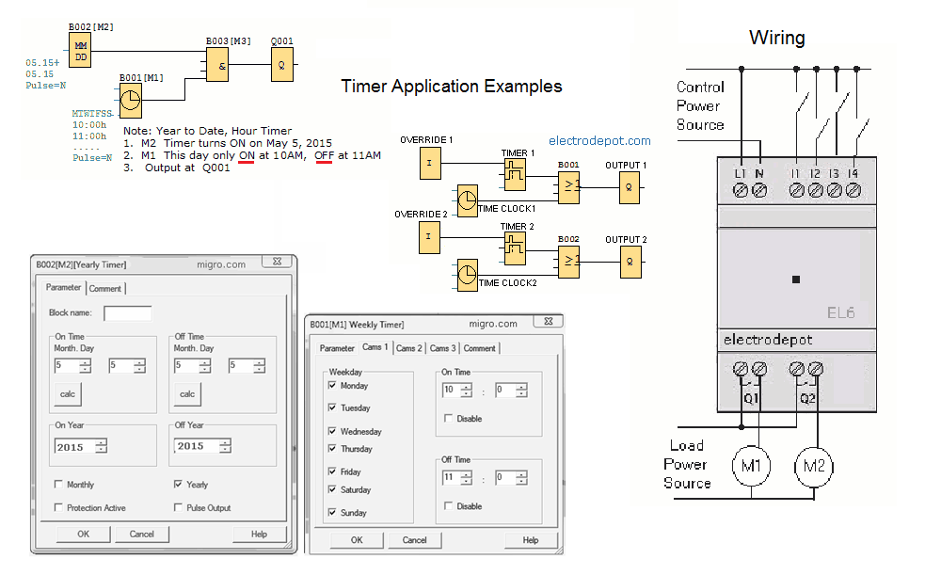Adjust the On Year 2015 spinner
The height and width of the screenshot is (575, 941).
coord(101,447)
